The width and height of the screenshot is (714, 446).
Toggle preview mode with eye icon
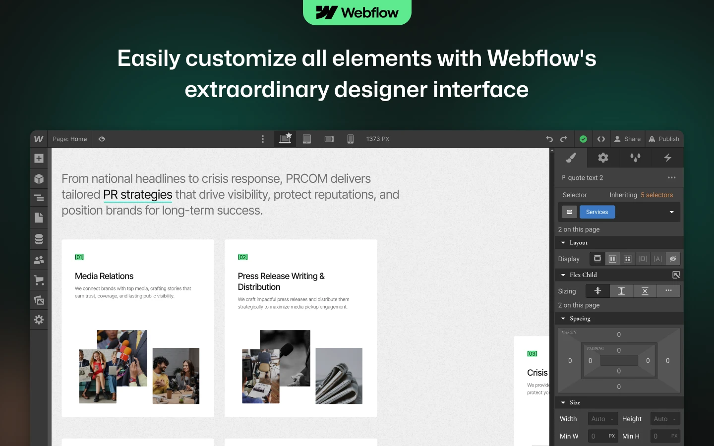[102, 139]
